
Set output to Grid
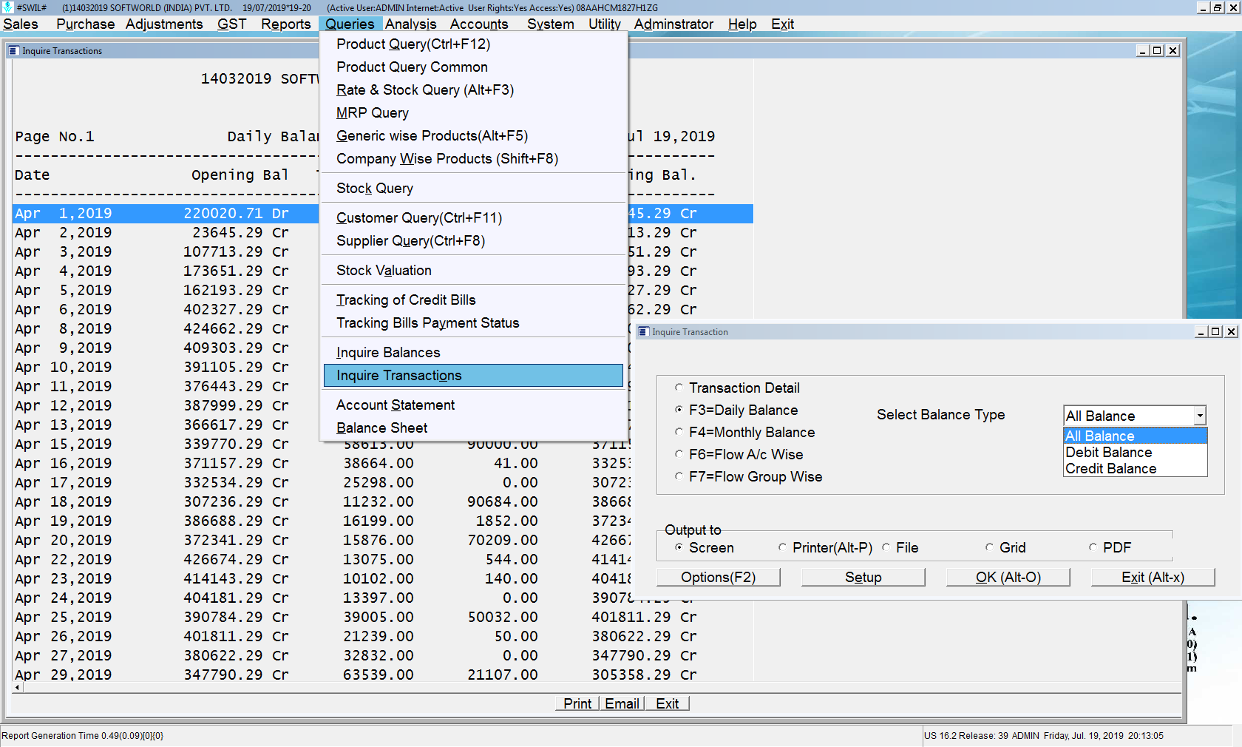[989, 547]
